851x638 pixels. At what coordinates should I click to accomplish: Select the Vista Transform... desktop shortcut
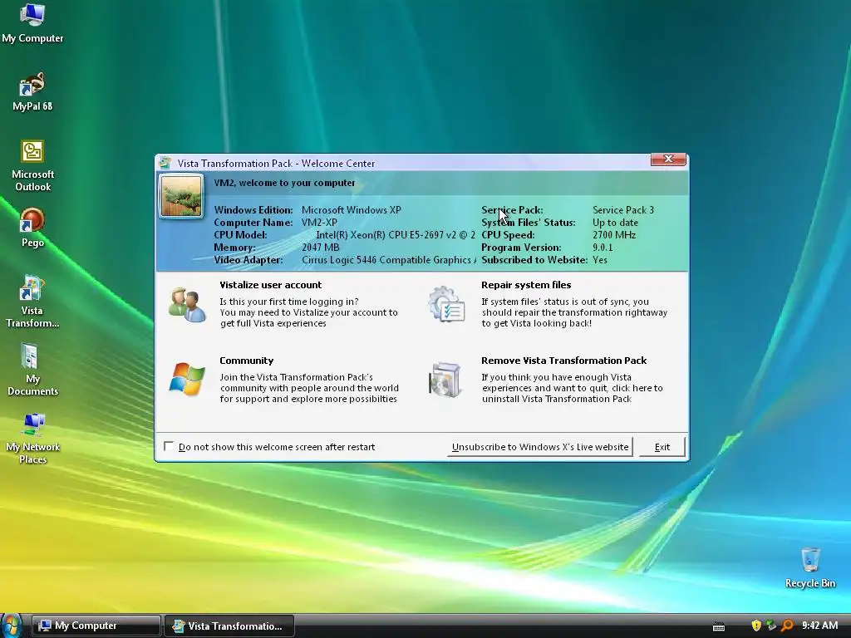(32, 302)
